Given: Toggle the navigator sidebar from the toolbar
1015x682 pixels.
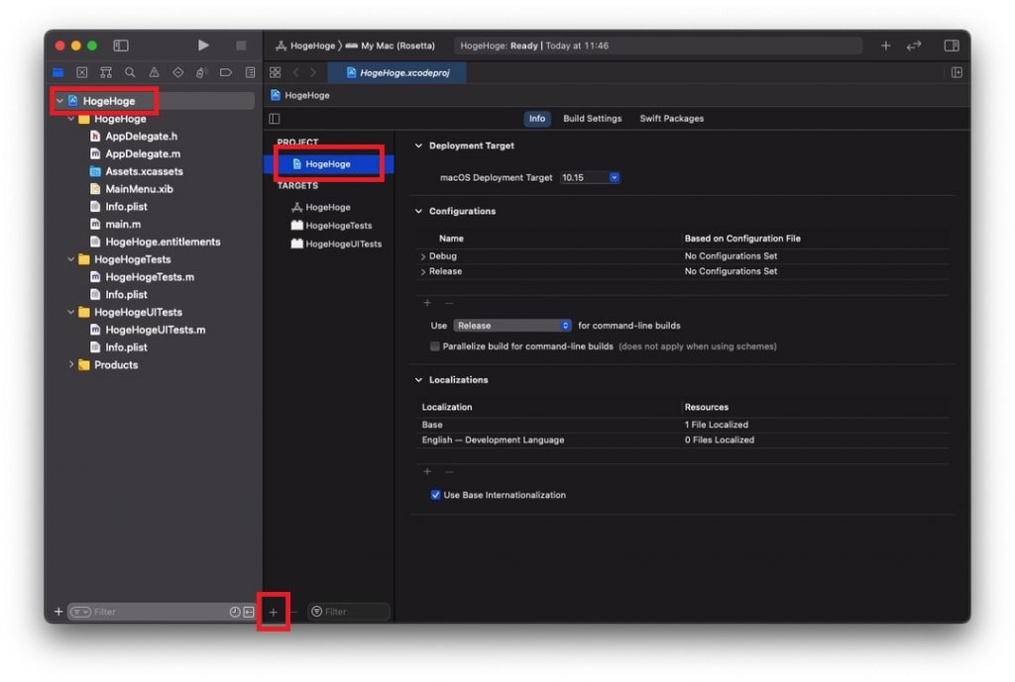Looking at the screenshot, I should (x=121, y=46).
